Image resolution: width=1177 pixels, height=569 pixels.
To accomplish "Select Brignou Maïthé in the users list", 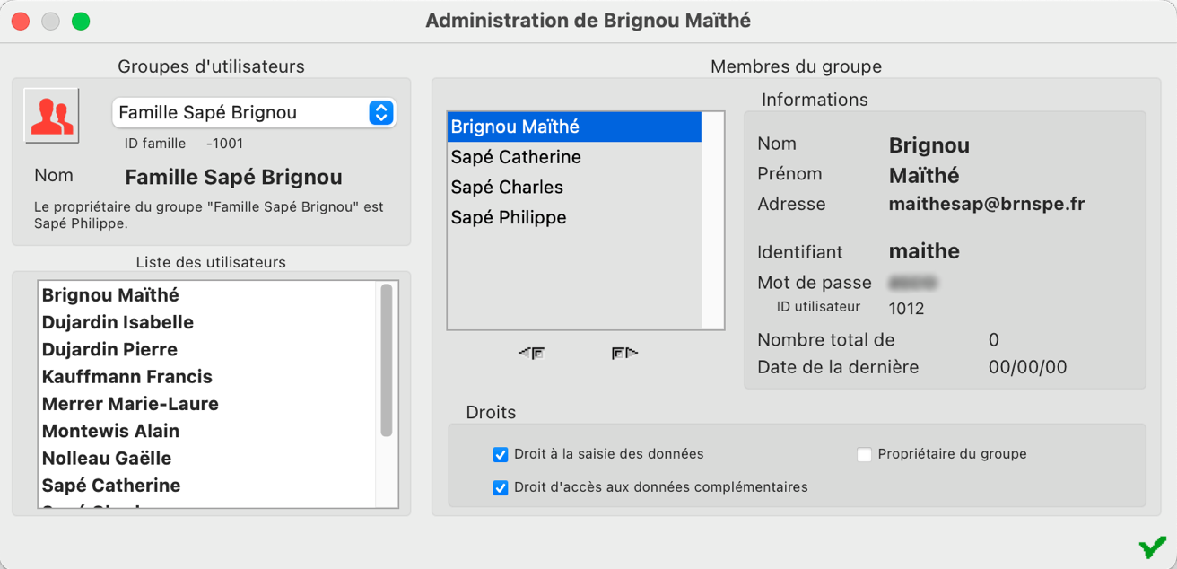I will pos(208,295).
